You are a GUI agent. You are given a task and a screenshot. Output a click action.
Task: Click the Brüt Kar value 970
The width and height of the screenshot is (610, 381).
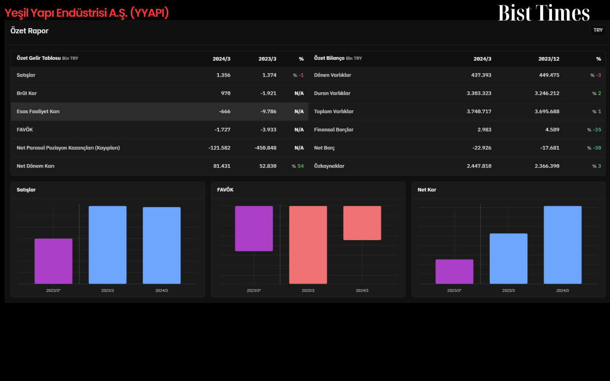[x=226, y=93]
